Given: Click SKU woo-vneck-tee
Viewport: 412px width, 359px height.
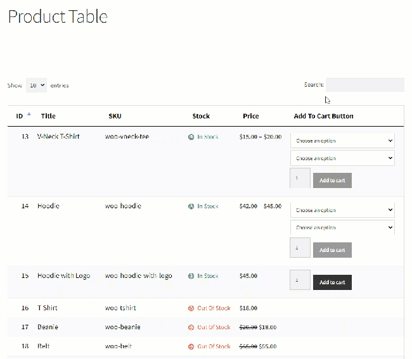Looking at the screenshot, I should pyautogui.click(x=127, y=137).
